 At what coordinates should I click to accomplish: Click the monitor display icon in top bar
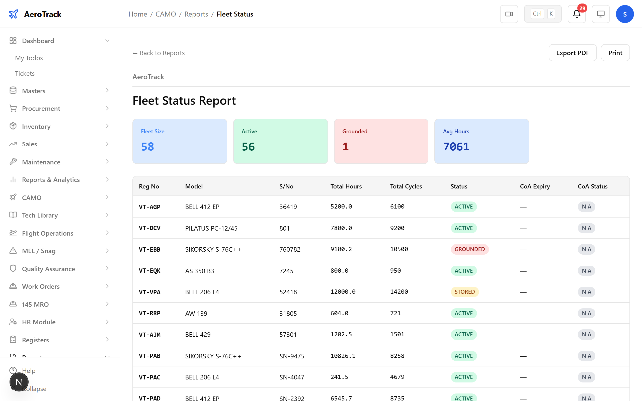tap(601, 14)
